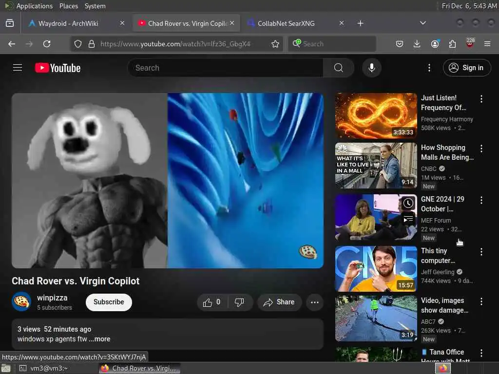
Task: Dislike the video with thumbs-down icon
Action: pyautogui.click(x=240, y=302)
